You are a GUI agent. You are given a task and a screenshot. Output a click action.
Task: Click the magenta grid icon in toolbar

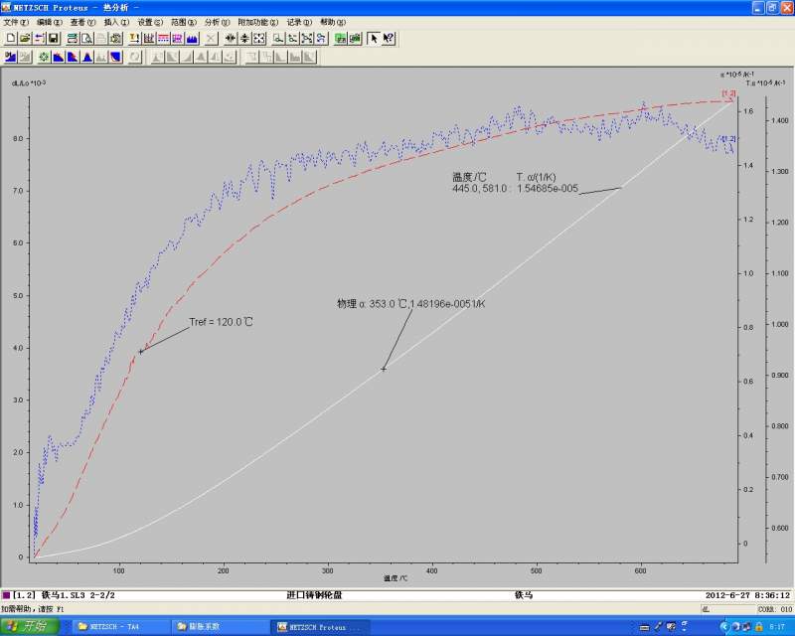178,38
